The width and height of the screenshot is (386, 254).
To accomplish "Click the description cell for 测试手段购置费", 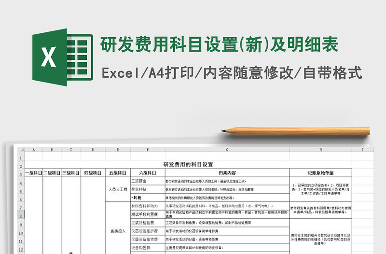I will tap(227, 214).
